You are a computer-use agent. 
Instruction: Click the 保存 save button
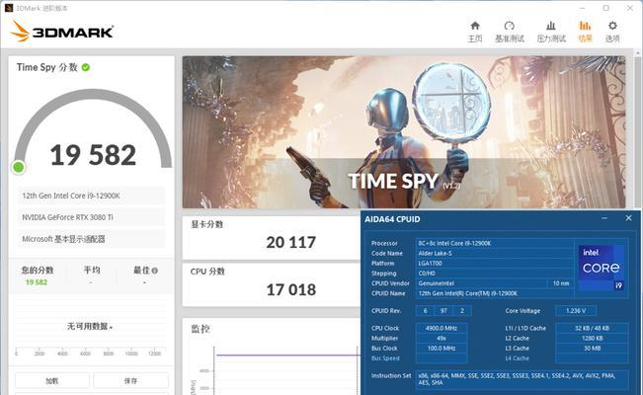[x=130, y=380]
